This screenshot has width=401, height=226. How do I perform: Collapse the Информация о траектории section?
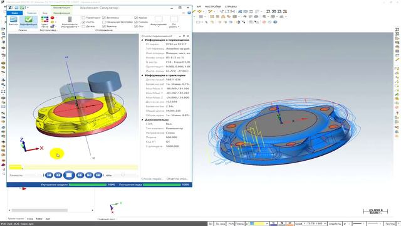click(x=143, y=75)
